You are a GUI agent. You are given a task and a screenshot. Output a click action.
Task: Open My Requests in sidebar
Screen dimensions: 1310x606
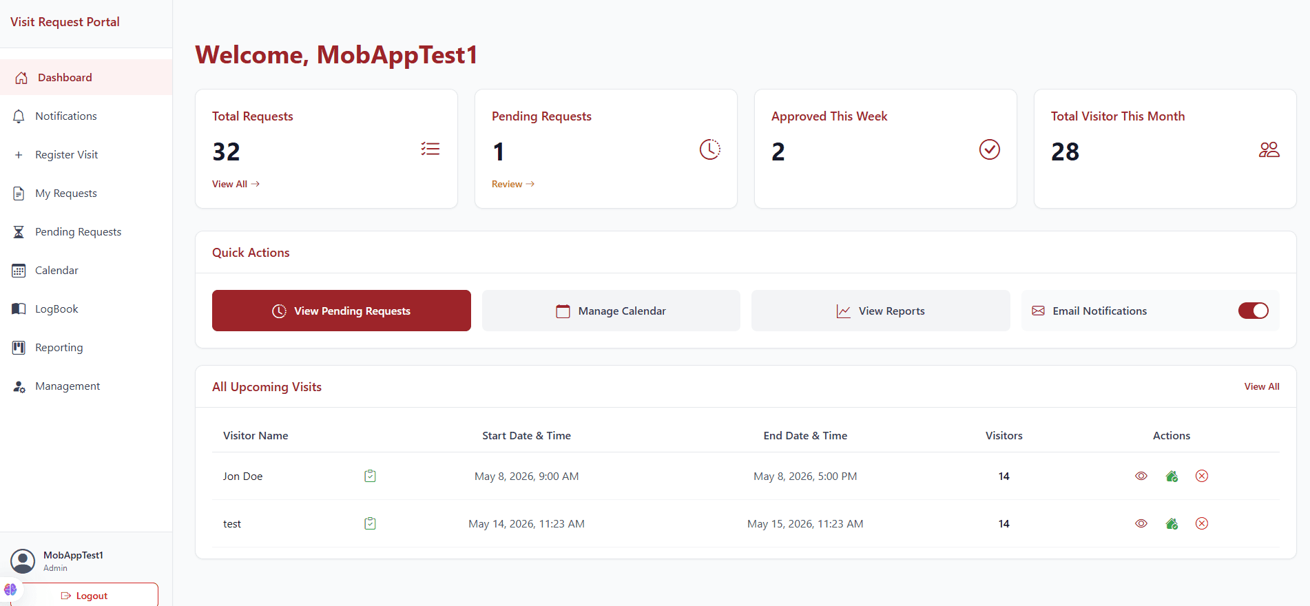(86, 194)
